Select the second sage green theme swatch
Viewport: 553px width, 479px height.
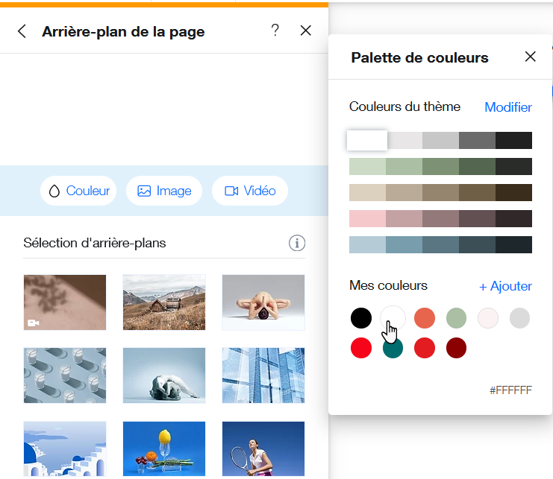[404, 166]
